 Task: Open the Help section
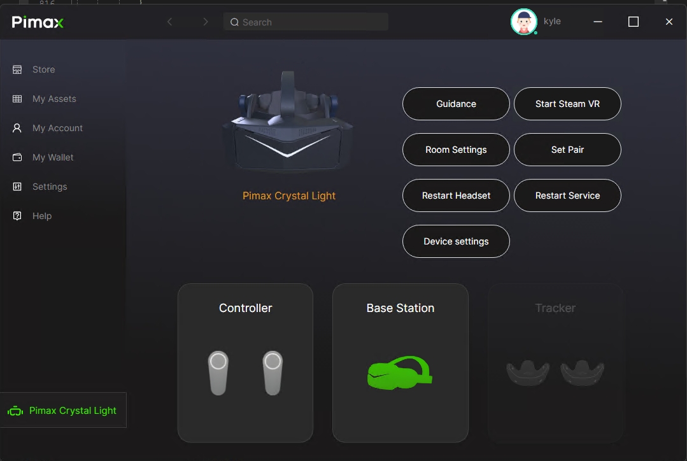click(x=42, y=216)
